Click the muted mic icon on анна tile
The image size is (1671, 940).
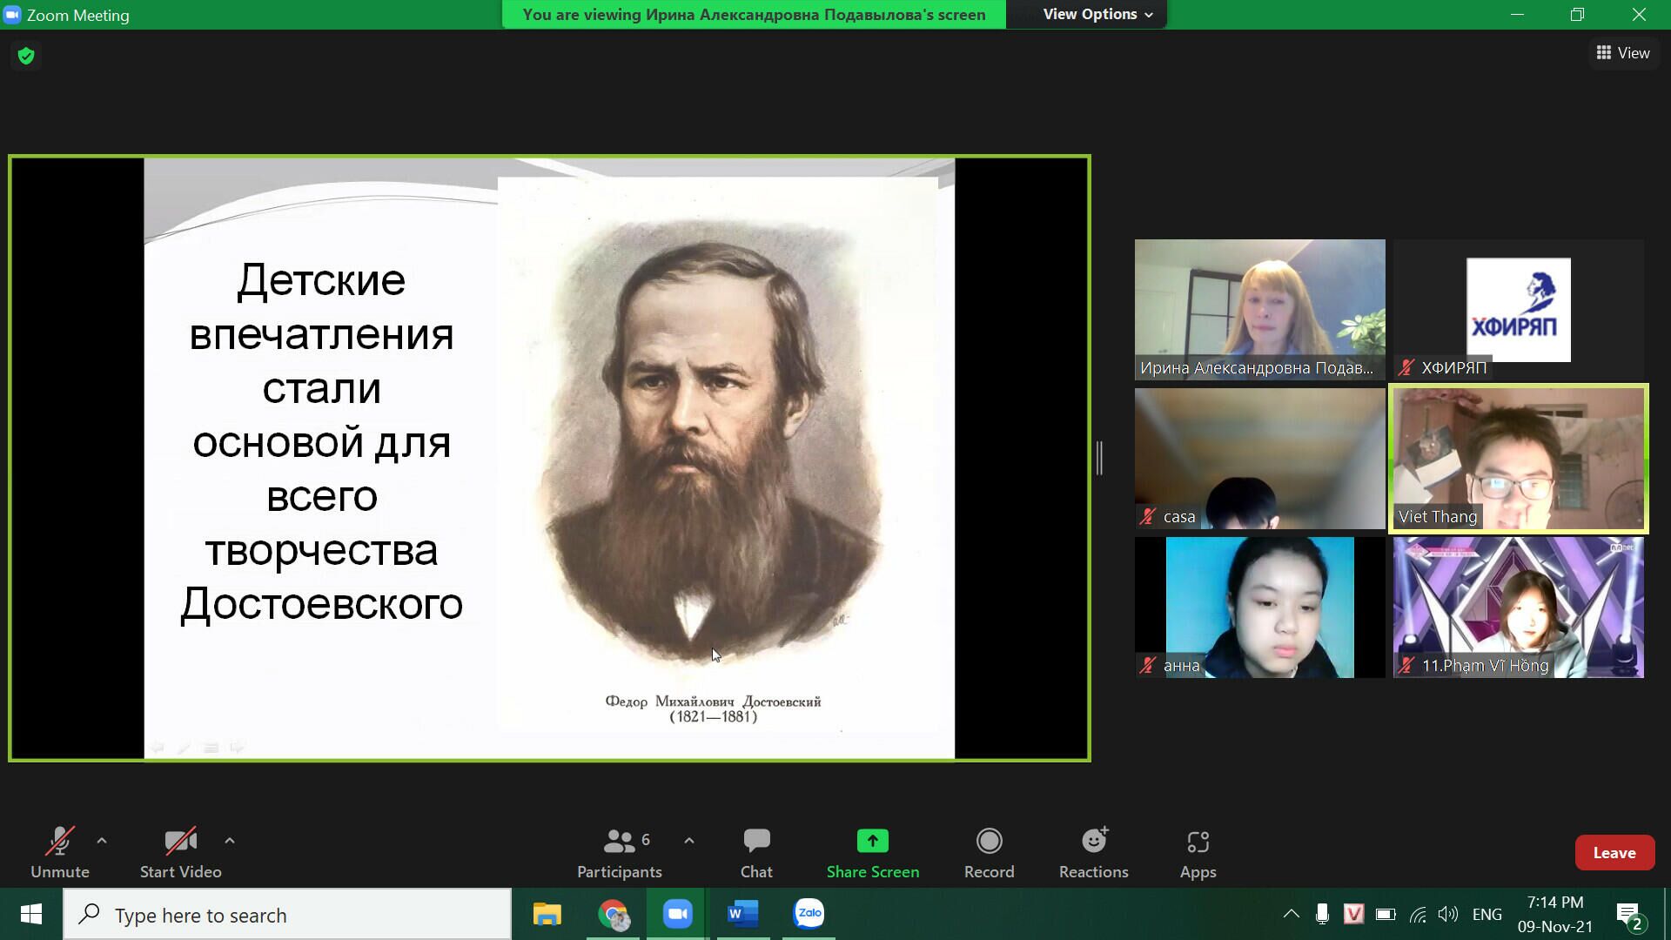pos(1148,666)
